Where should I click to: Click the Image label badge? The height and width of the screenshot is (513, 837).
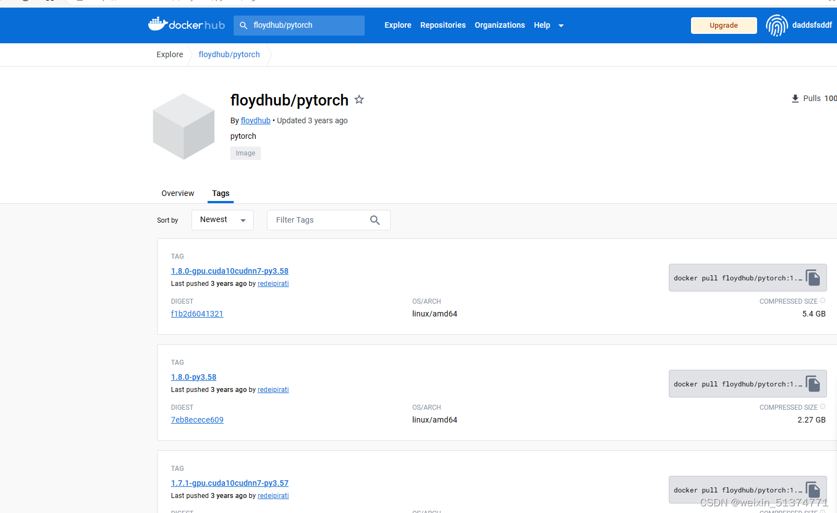[x=245, y=153]
